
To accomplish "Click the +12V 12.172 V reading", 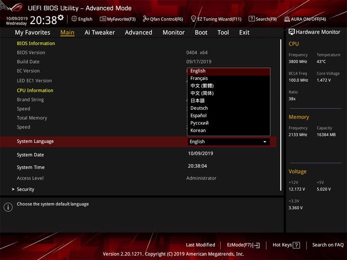I will point(297,189).
